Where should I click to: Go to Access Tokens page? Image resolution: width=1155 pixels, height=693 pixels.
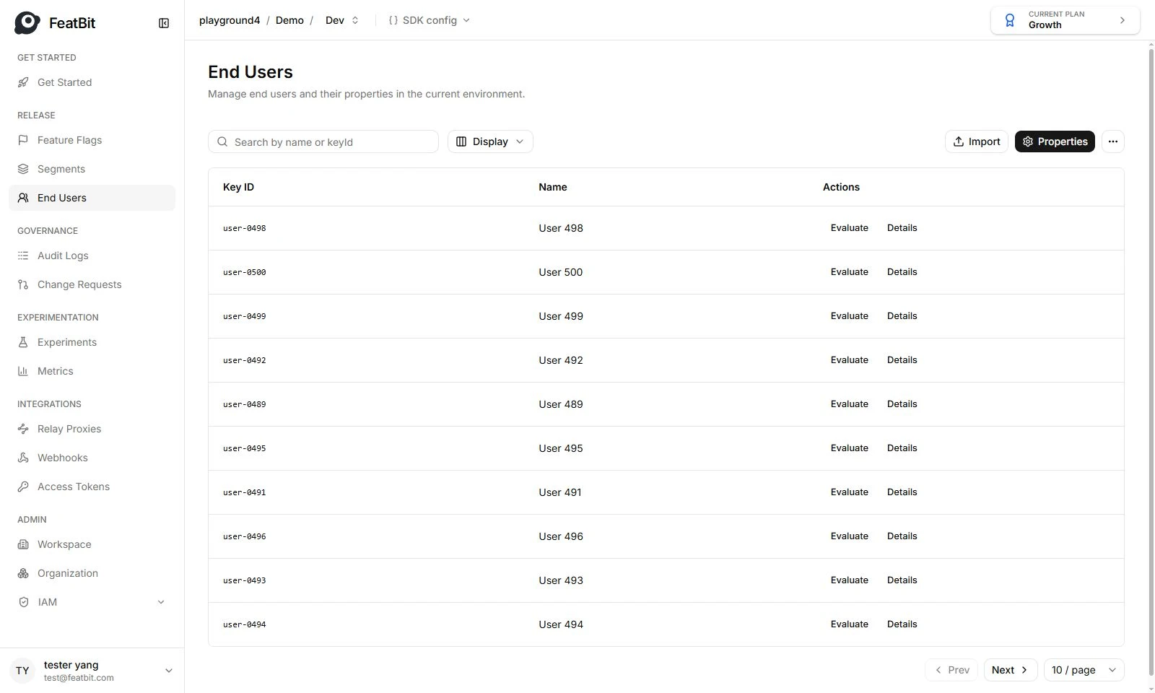click(92, 487)
